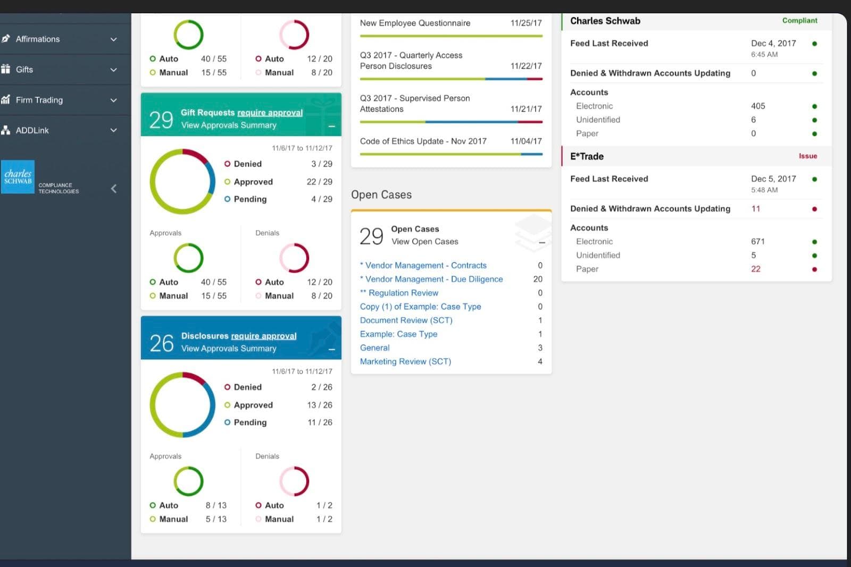This screenshot has height=567, width=851.
Task: Expand the Gifts menu chevron
Action: (113, 70)
